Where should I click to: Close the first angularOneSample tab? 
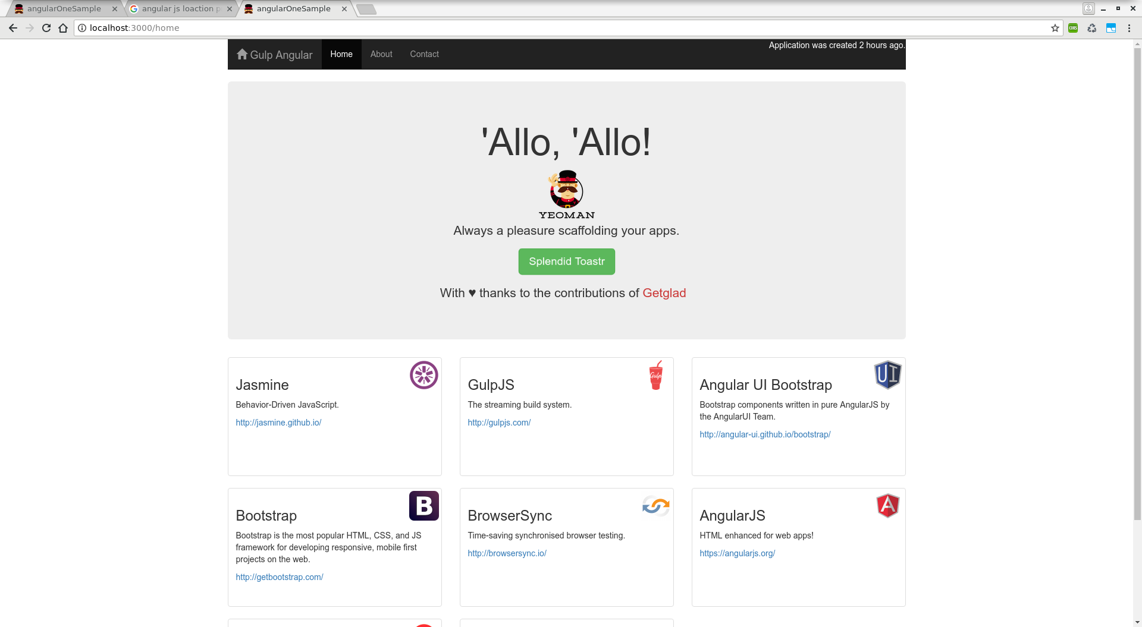click(x=115, y=9)
